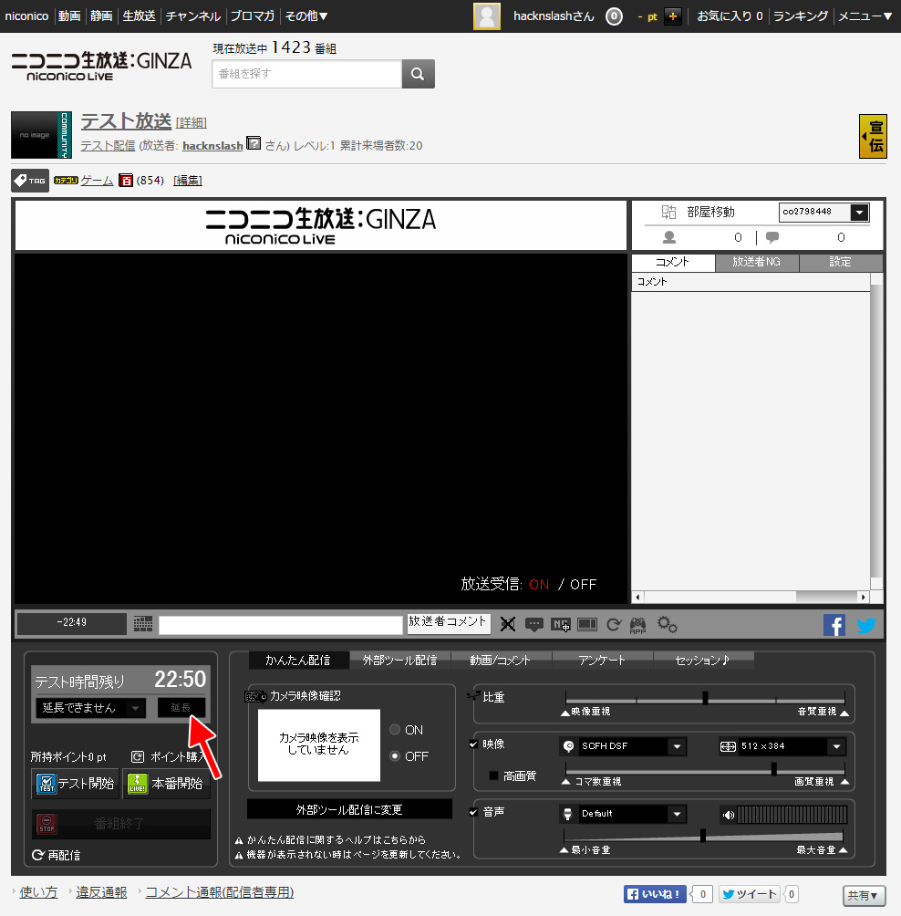Open the yellow 宣伝 advertise badge
The image size is (901, 916).
(873, 136)
